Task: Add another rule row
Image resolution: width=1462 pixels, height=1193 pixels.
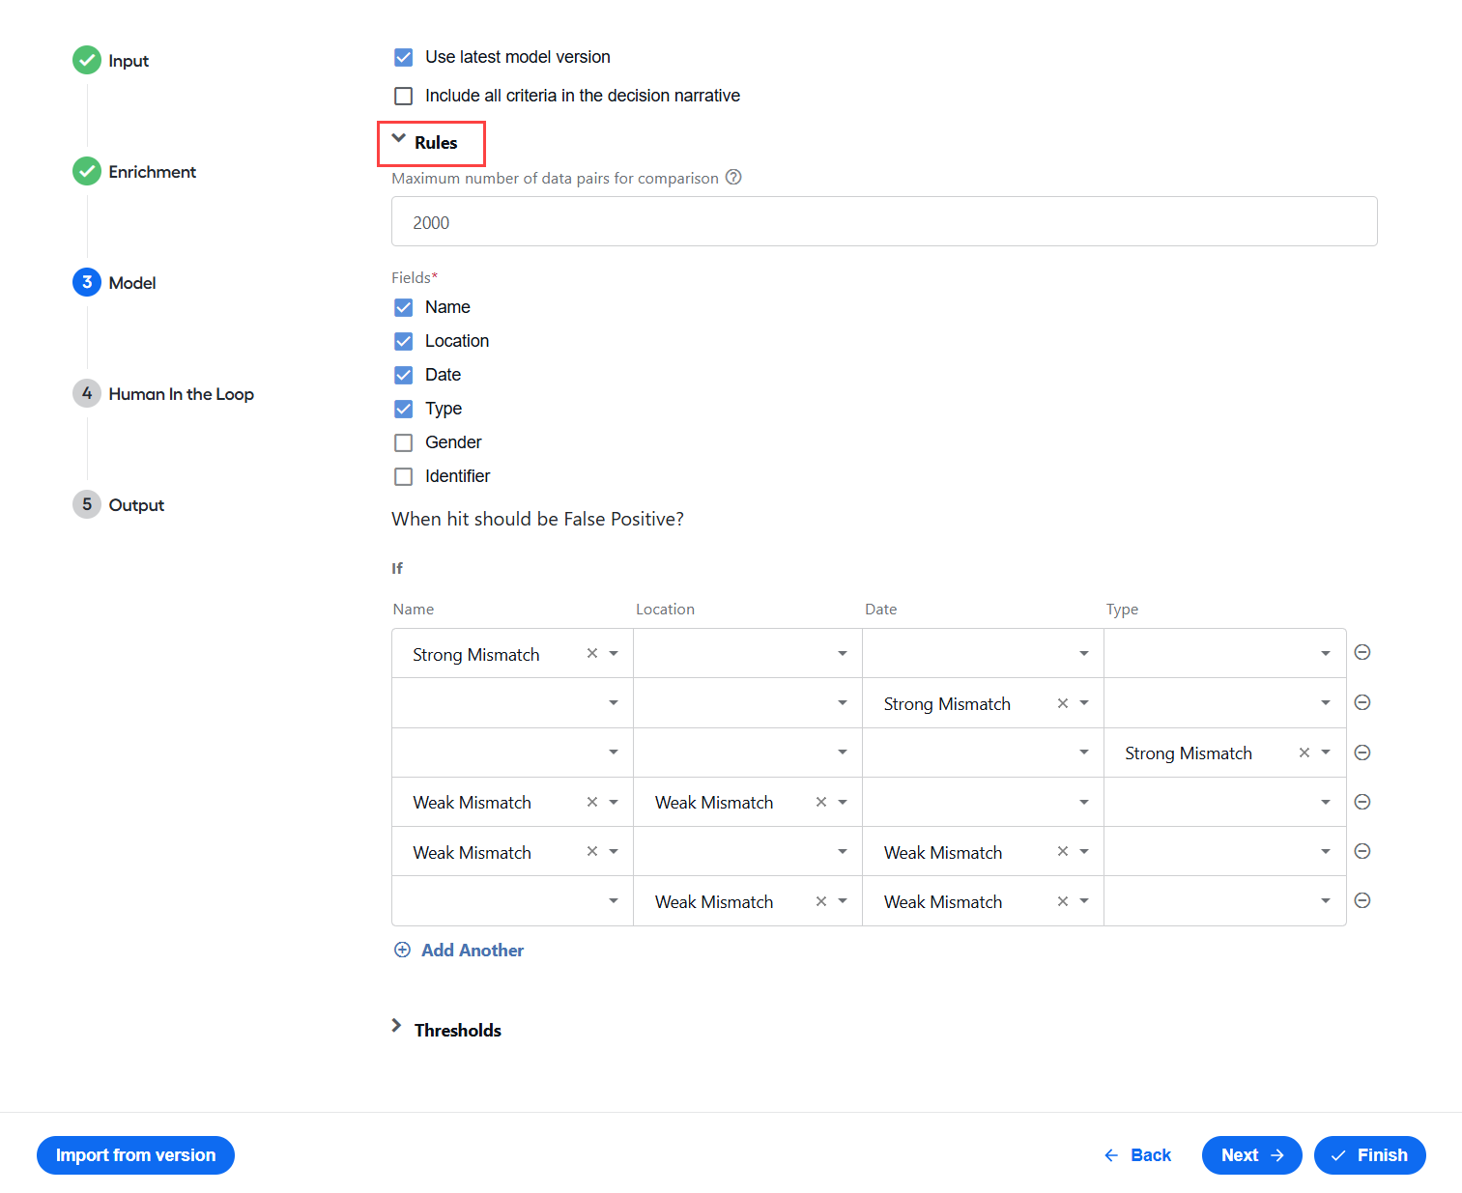Action: (x=459, y=951)
